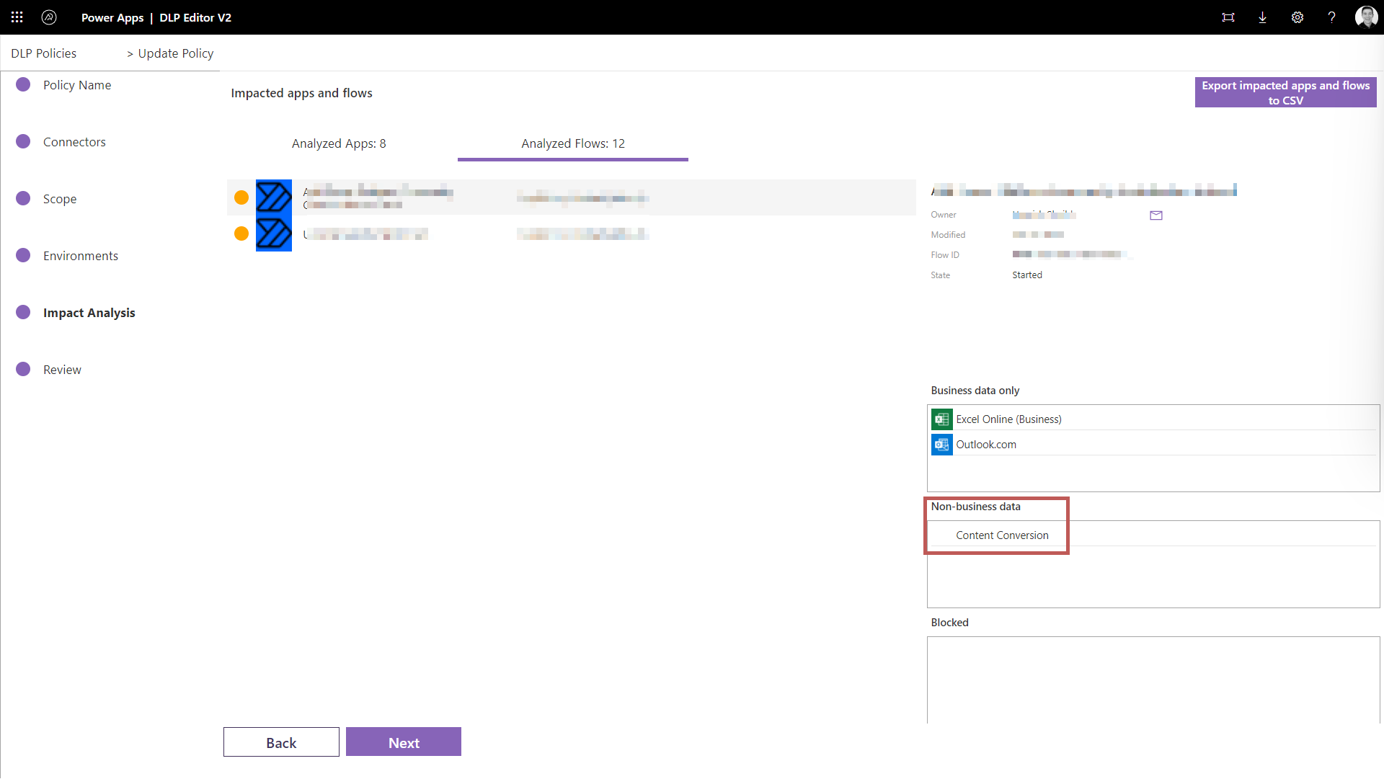The image size is (1384, 779).
Task: Click the DLP Editor app icon beside the launcher
Action: pyautogui.click(x=49, y=17)
